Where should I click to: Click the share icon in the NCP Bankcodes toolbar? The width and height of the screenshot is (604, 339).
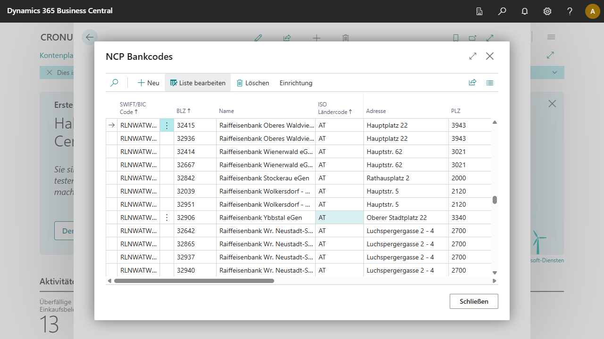[x=472, y=83]
